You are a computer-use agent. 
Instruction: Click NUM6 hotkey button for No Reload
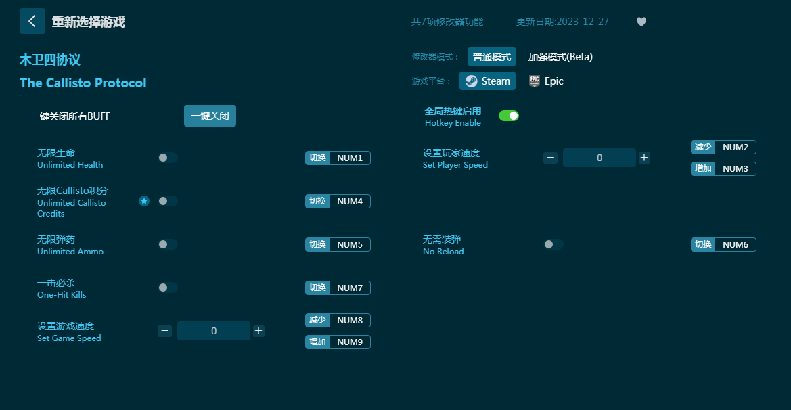click(x=723, y=245)
